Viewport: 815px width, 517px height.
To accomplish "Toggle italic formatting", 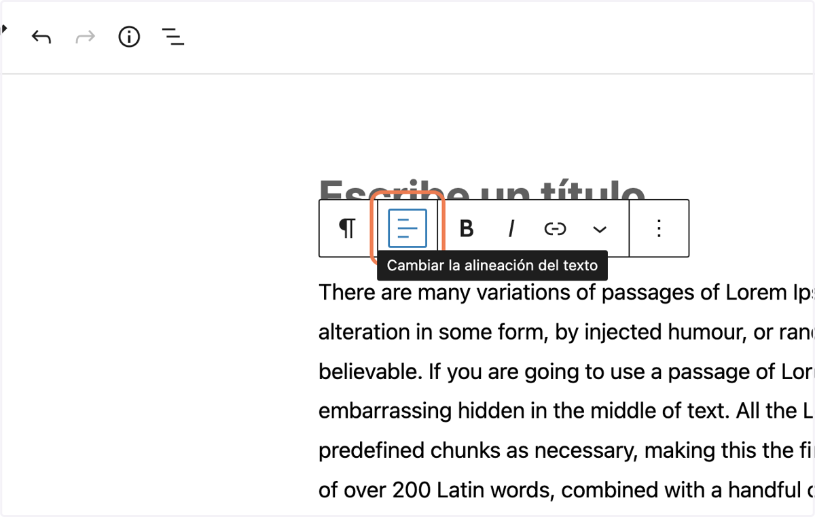I will click(x=511, y=229).
